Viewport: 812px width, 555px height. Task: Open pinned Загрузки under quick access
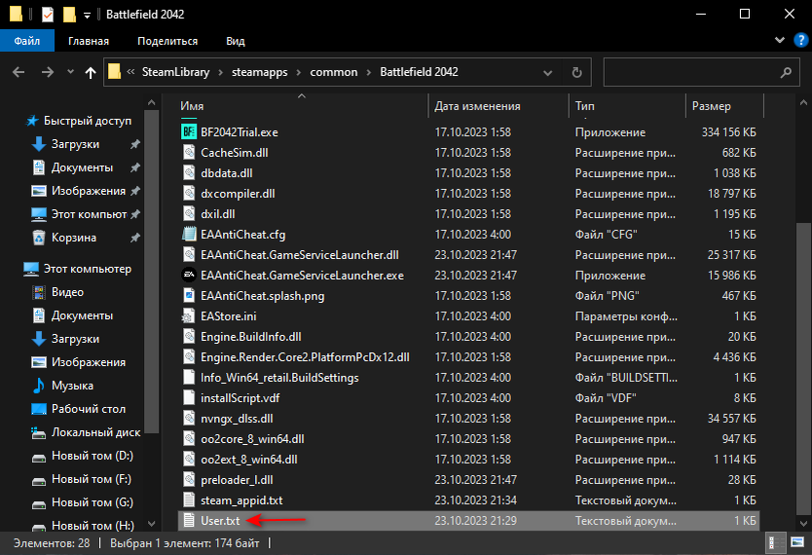coord(75,144)
